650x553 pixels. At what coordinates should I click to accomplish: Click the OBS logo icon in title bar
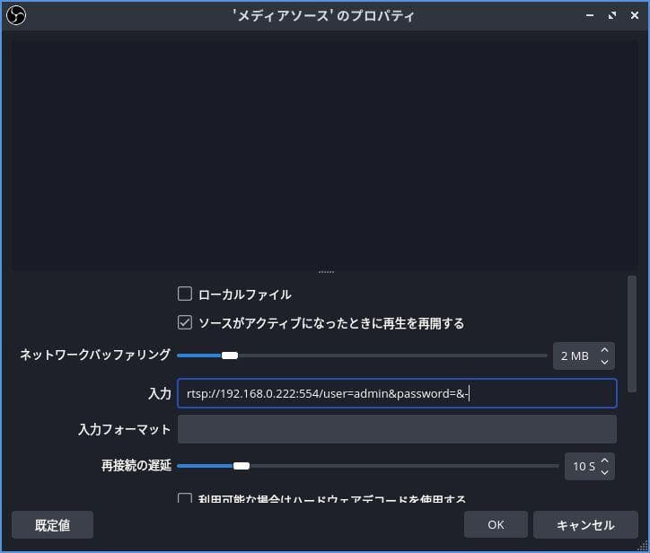click(16, 16)
